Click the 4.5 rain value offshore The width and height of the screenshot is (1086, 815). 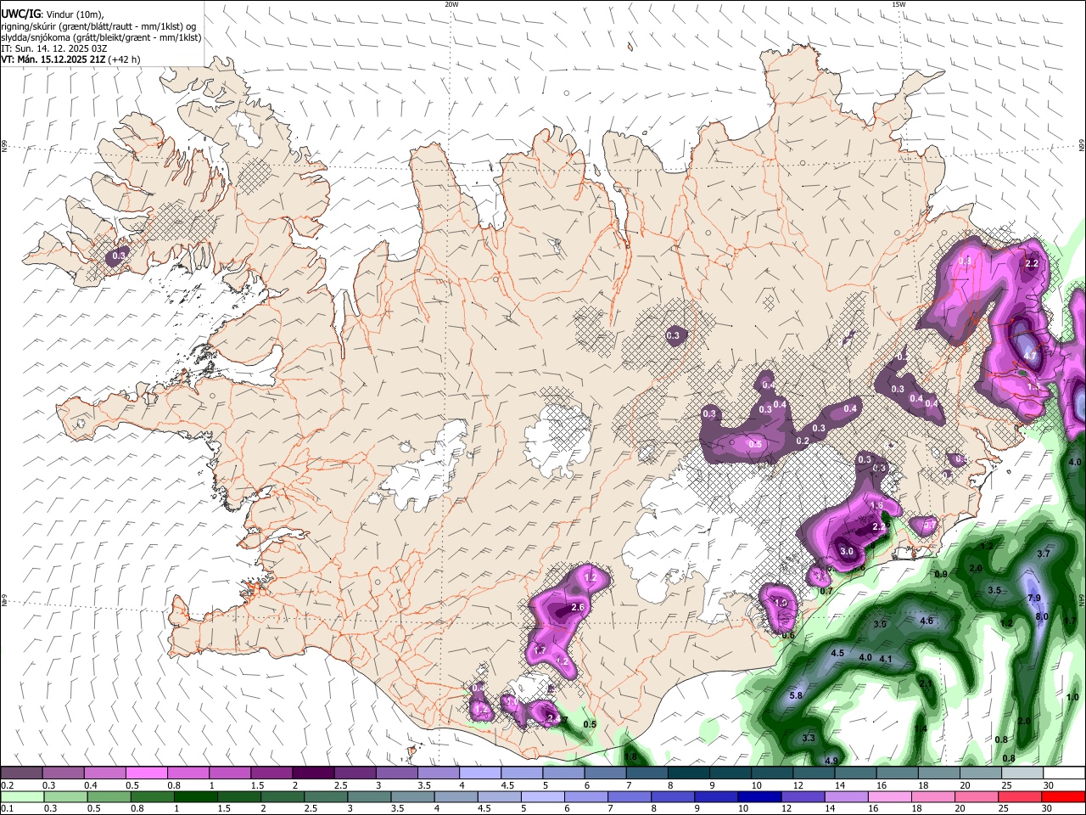[837, 653]
